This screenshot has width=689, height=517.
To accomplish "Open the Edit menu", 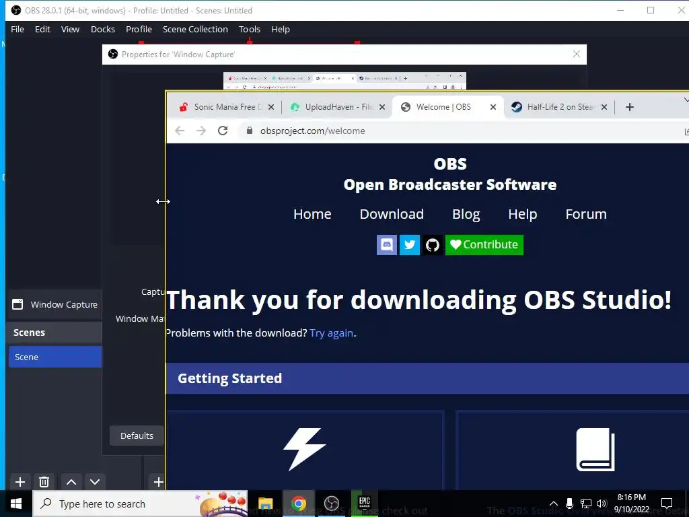I will click(x=42, y=30).
